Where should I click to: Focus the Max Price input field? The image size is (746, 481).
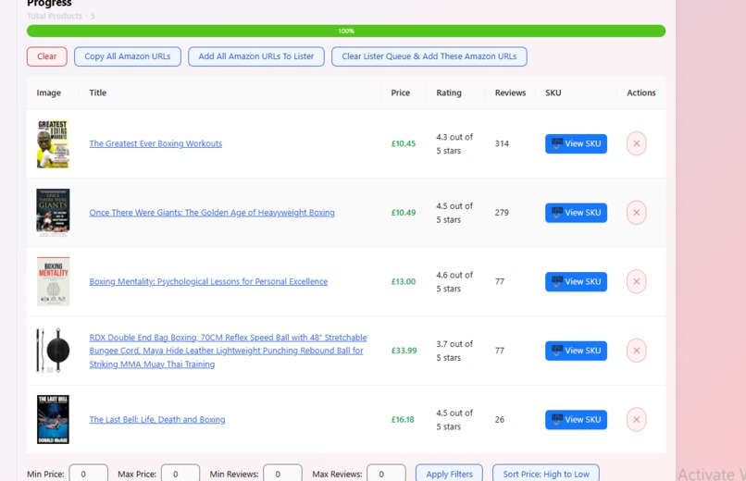(180, 474)
